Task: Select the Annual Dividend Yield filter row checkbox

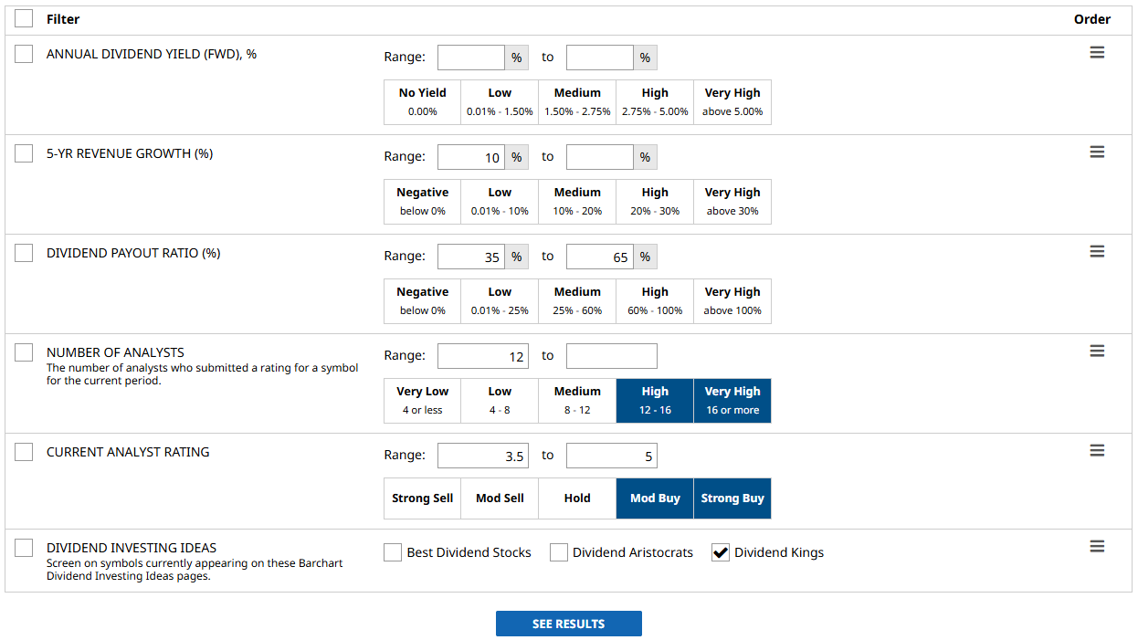Action: pos(24,54)
